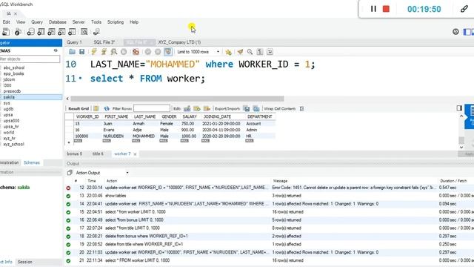Toggle word wrapping in SQL editor
The height and width of the screenshot is (267, 474).
click(x=270, y=52)
